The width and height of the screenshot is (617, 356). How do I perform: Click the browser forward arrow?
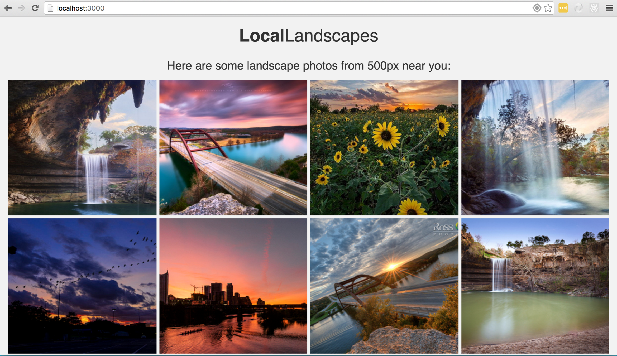pos(21,8)
